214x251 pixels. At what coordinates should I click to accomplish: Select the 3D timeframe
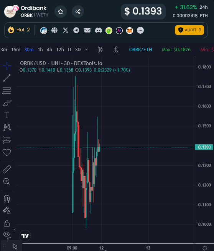[x=78, y=50]
